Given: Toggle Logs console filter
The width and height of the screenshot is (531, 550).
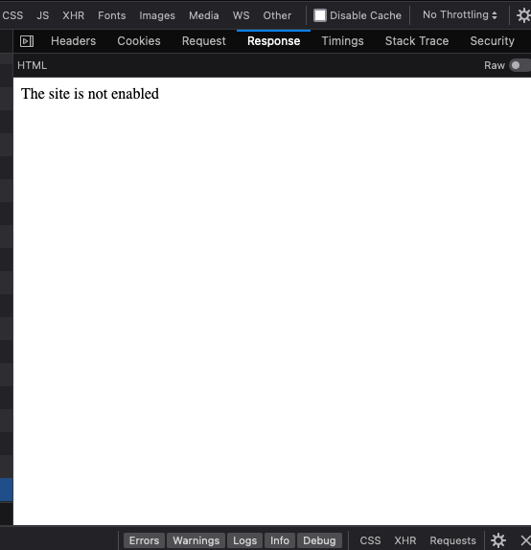Looking at the screenshot, I should click(x=244, y=540).
